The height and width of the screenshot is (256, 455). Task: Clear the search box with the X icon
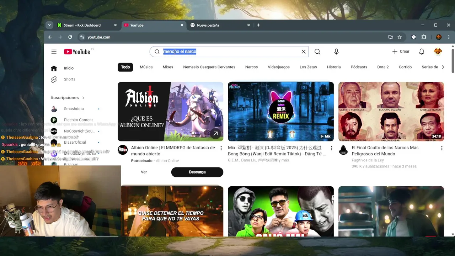click(x=304, y=52)
